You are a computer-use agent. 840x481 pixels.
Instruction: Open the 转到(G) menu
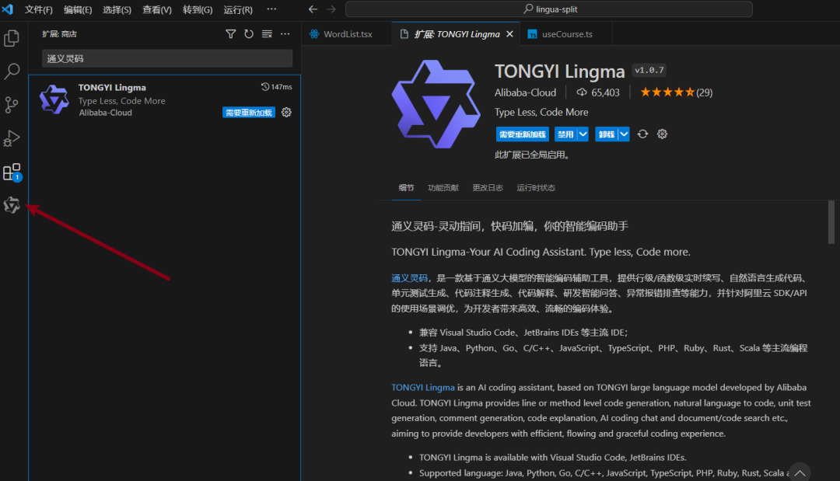(197, 9)
